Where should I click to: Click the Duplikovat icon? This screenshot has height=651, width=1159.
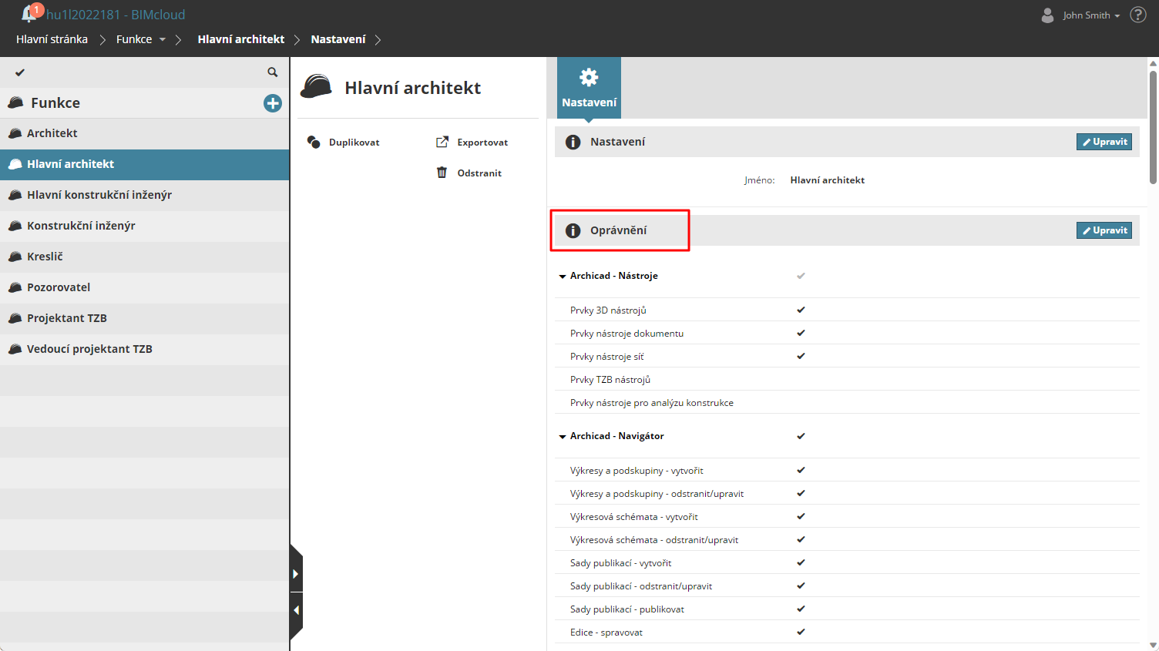tap(314, 142)
